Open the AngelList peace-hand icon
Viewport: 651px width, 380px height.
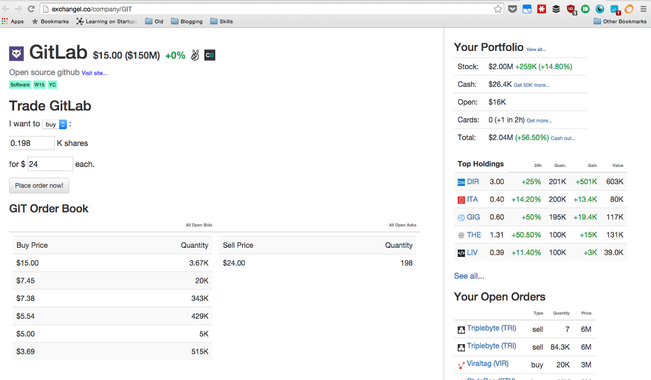(195, 55)
